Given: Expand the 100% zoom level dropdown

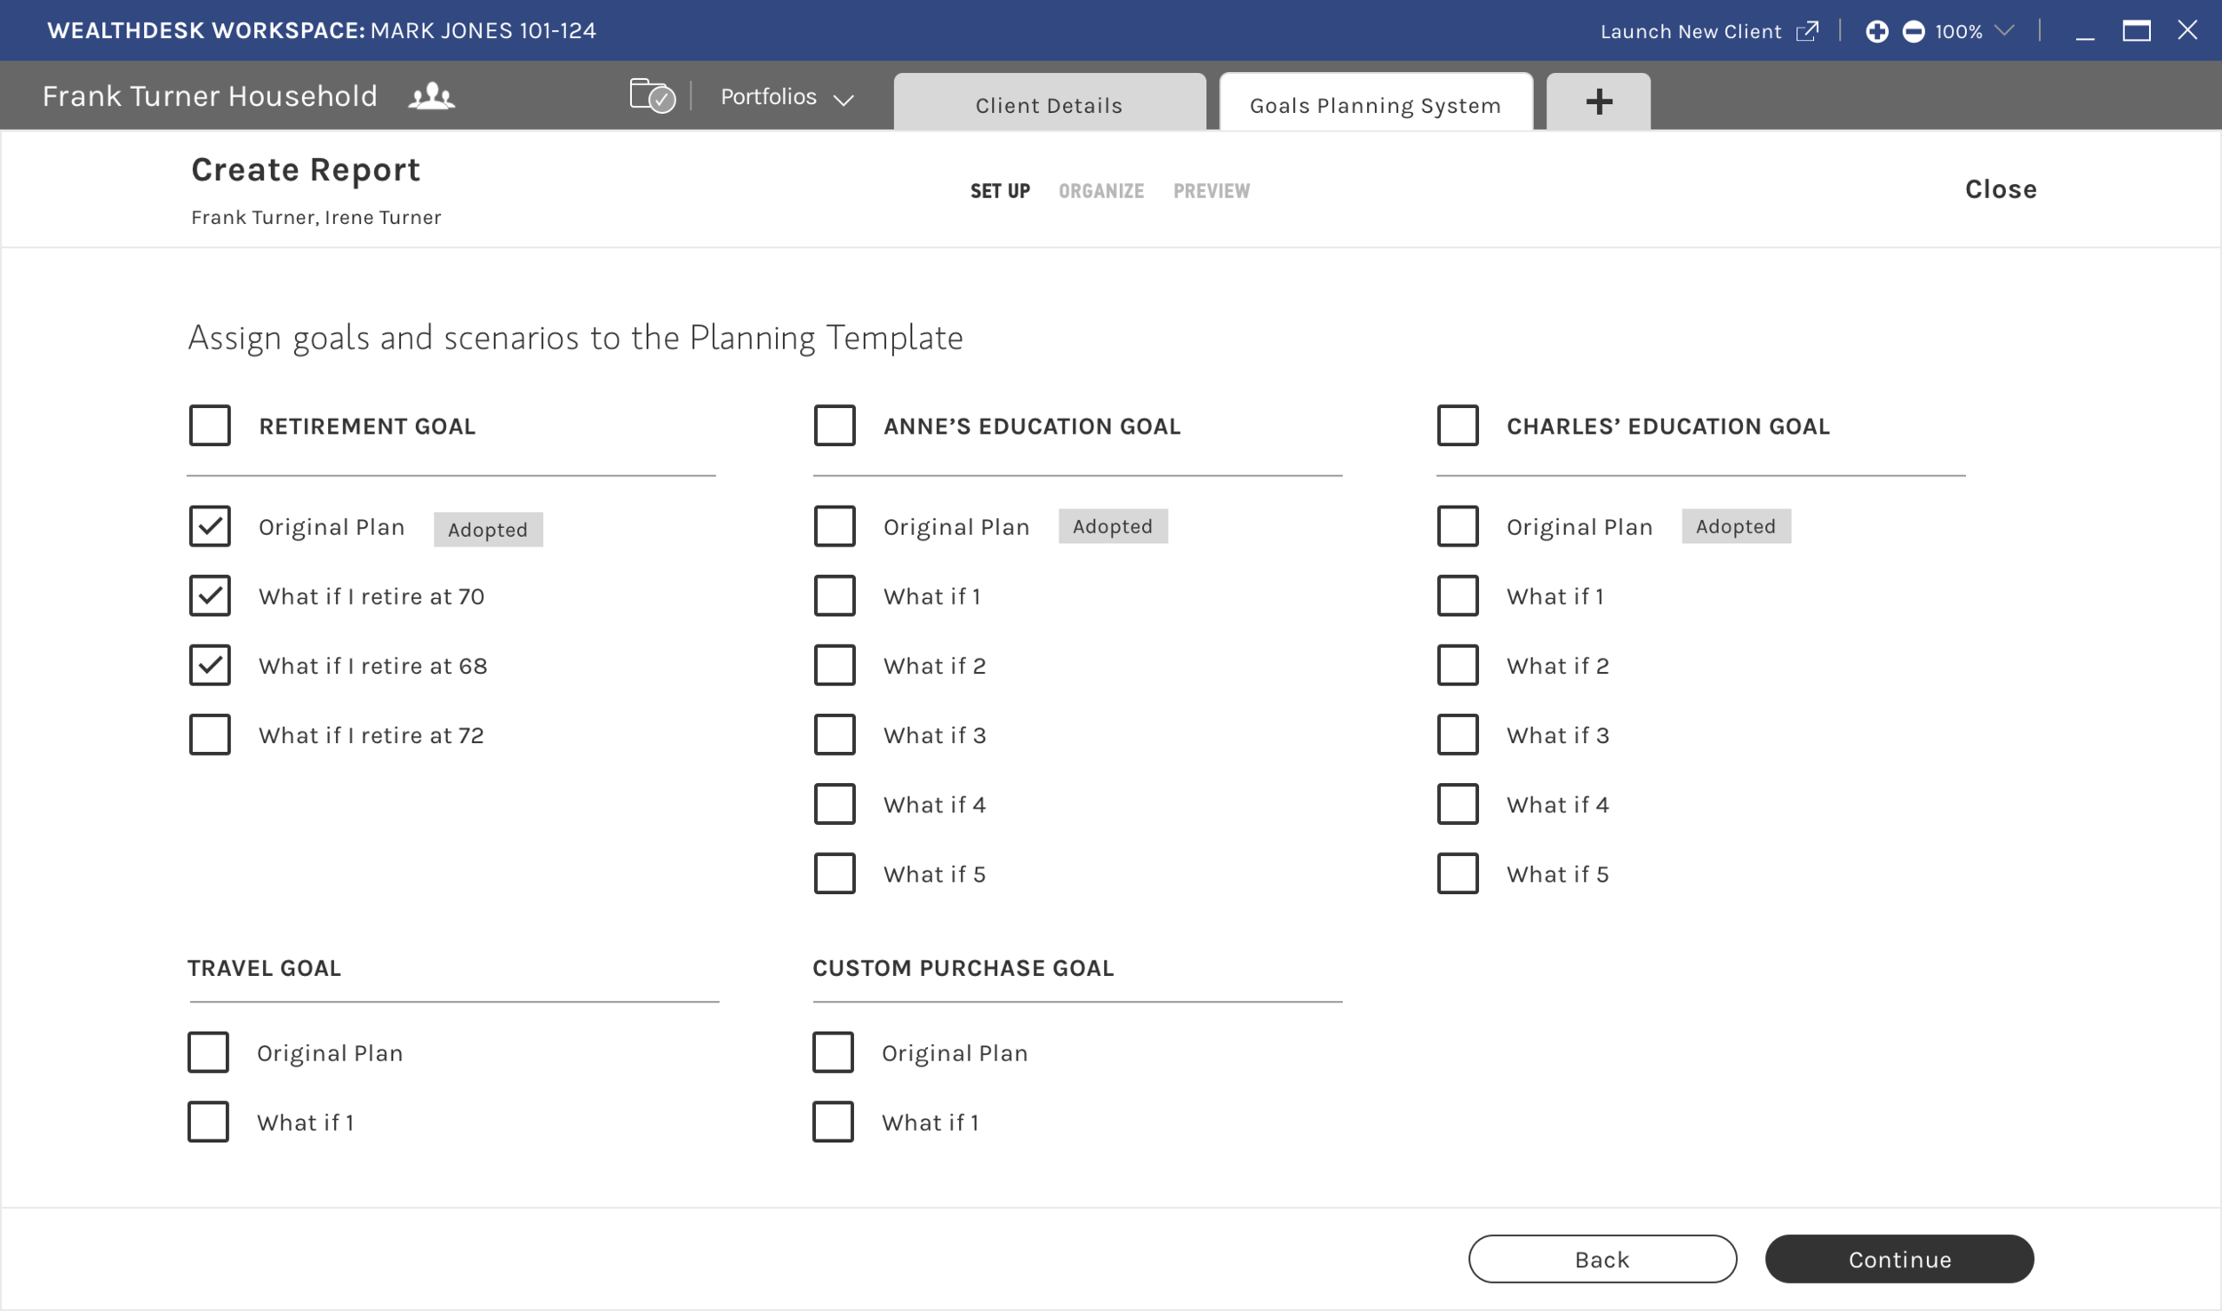Looking at the screenshot, I should click(2003, 31).
